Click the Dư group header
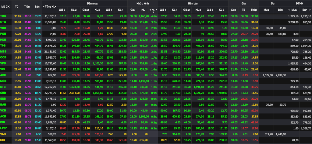The height and width of the screenshot is (144, 312). (273, 4)
